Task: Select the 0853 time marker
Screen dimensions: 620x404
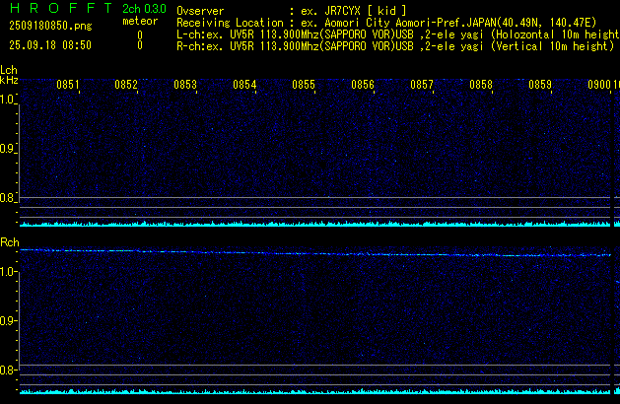Action: [185, 86]
